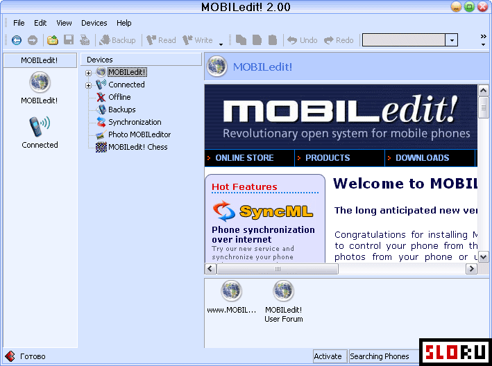Screen dimensions: 492x366
Task: Select MOBILedit! in the Devices tree
Action: point(127,72)
